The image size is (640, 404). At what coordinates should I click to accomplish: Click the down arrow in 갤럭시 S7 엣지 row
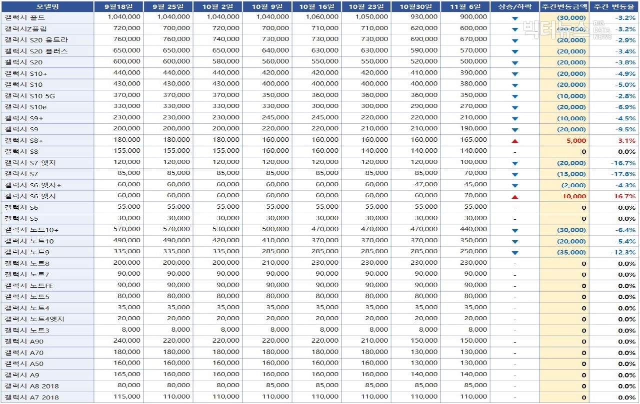[x=515, y=164]
